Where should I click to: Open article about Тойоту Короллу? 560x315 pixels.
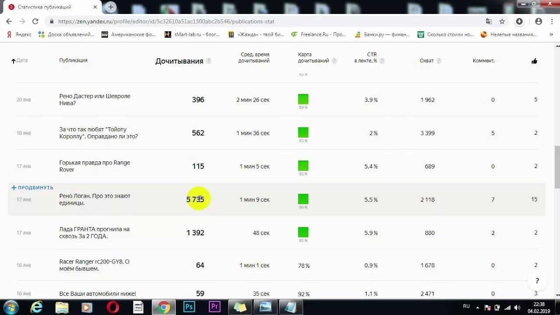pyautogui.click(x=98, y=133)
